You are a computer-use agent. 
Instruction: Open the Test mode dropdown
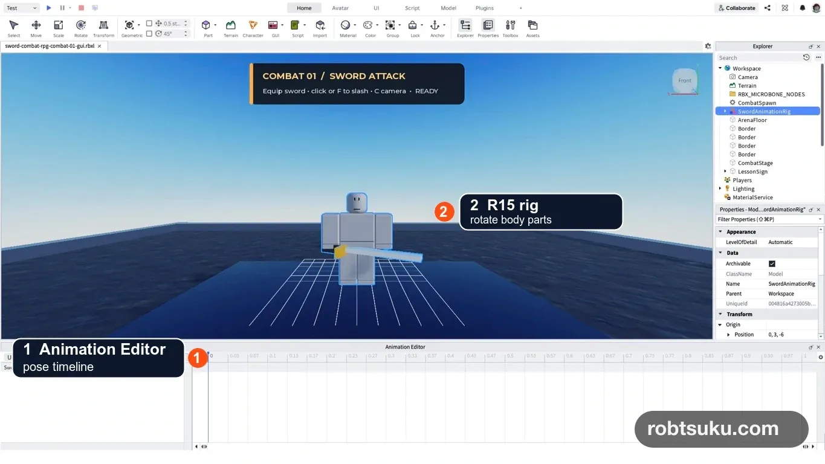coord(22,8)
